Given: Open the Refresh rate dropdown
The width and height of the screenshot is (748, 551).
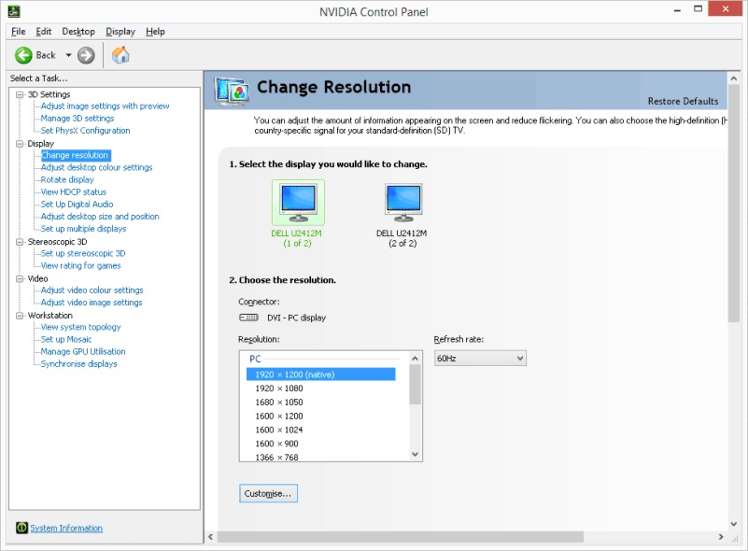Looking at the screenshot, I should pos(480,358).
